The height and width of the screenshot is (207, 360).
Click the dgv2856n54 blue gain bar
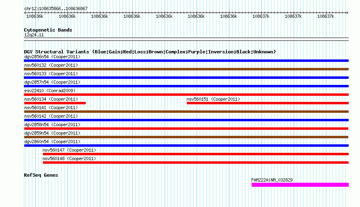186,61
